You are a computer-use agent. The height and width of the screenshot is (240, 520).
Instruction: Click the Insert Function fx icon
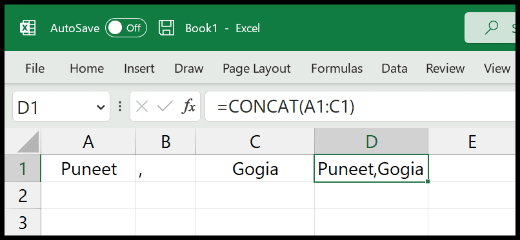click(188, 107)
